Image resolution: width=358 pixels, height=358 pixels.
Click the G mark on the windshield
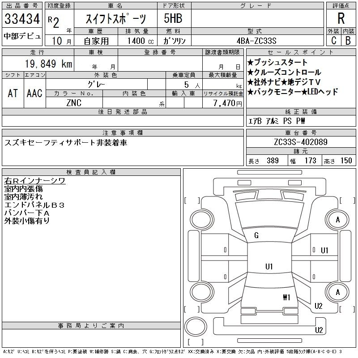pos(256,235)
